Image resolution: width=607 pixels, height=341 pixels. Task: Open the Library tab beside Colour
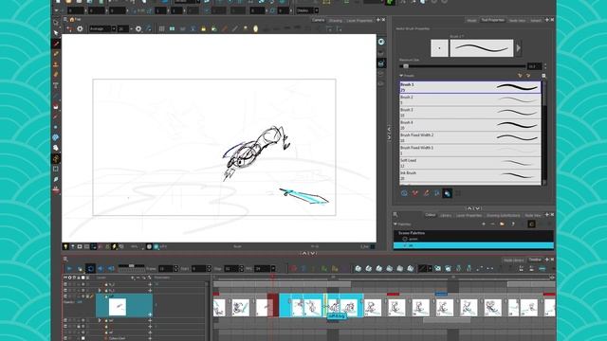446,215
